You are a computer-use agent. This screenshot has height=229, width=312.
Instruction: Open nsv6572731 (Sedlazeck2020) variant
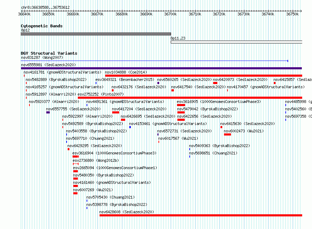click(x=184, y=131)
